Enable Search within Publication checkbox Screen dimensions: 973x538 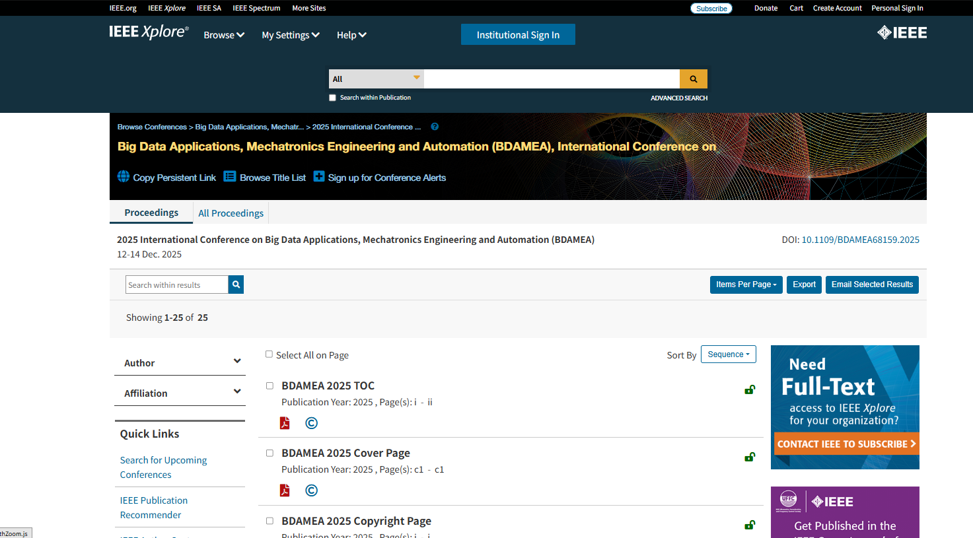333,98
